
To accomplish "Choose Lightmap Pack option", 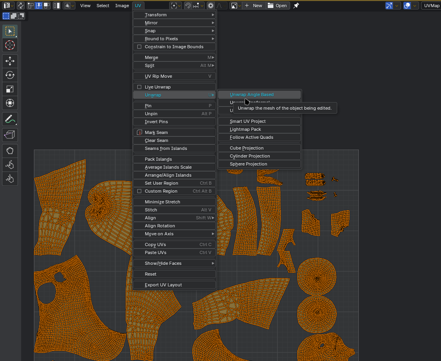I will [259, 129].
